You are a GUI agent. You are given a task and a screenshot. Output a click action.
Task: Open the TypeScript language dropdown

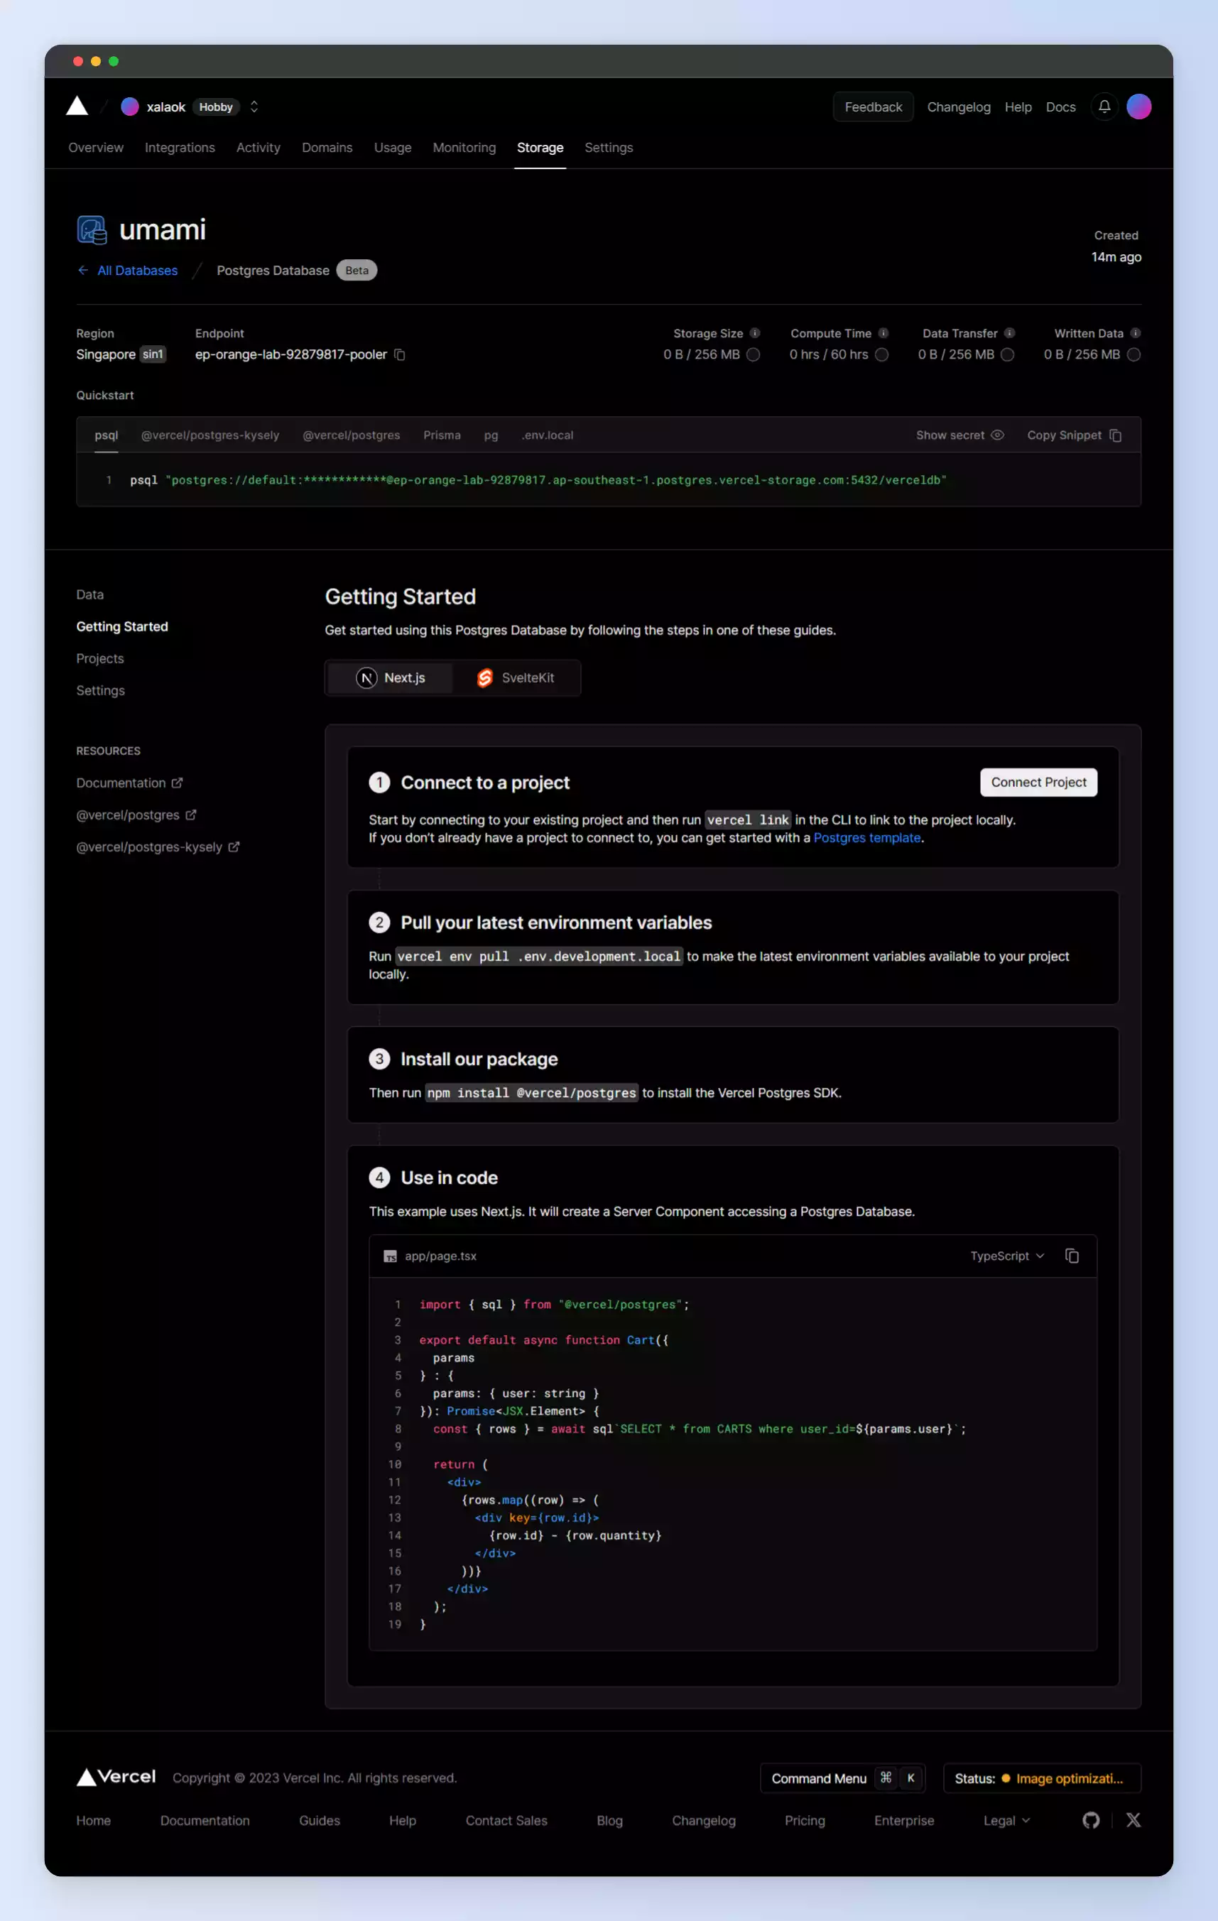click(x=1006, y=1256)
